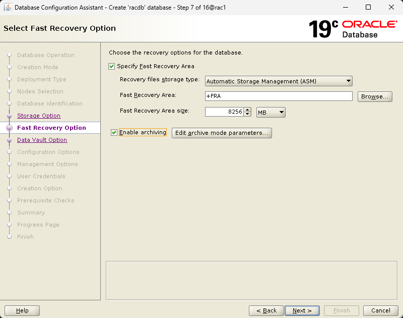
Task: Decrease Fast Recovery Area size with down arrow
Action: click(247, 114)
